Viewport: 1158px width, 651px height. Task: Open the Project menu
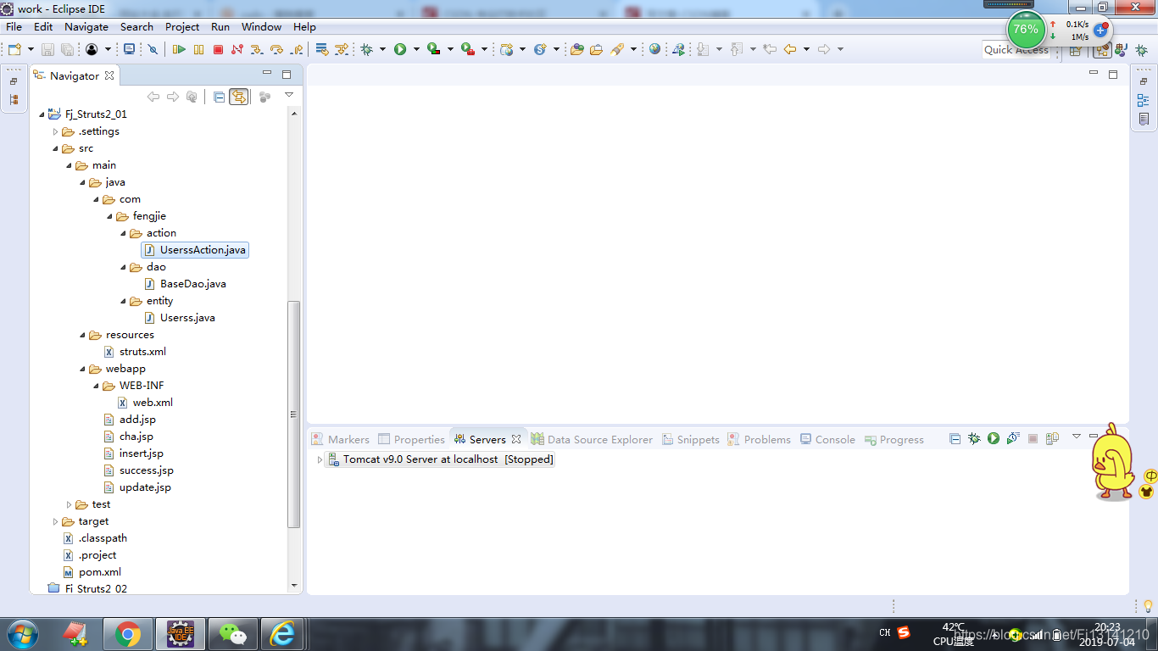[182, 26]
